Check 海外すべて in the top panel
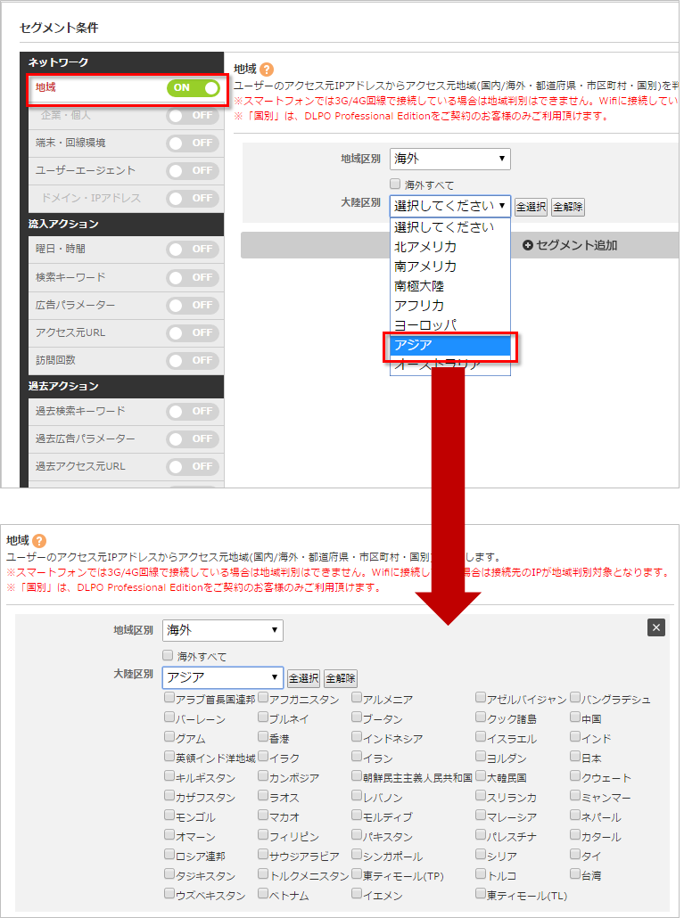This screenshot has height=918, width=684. 395,184
